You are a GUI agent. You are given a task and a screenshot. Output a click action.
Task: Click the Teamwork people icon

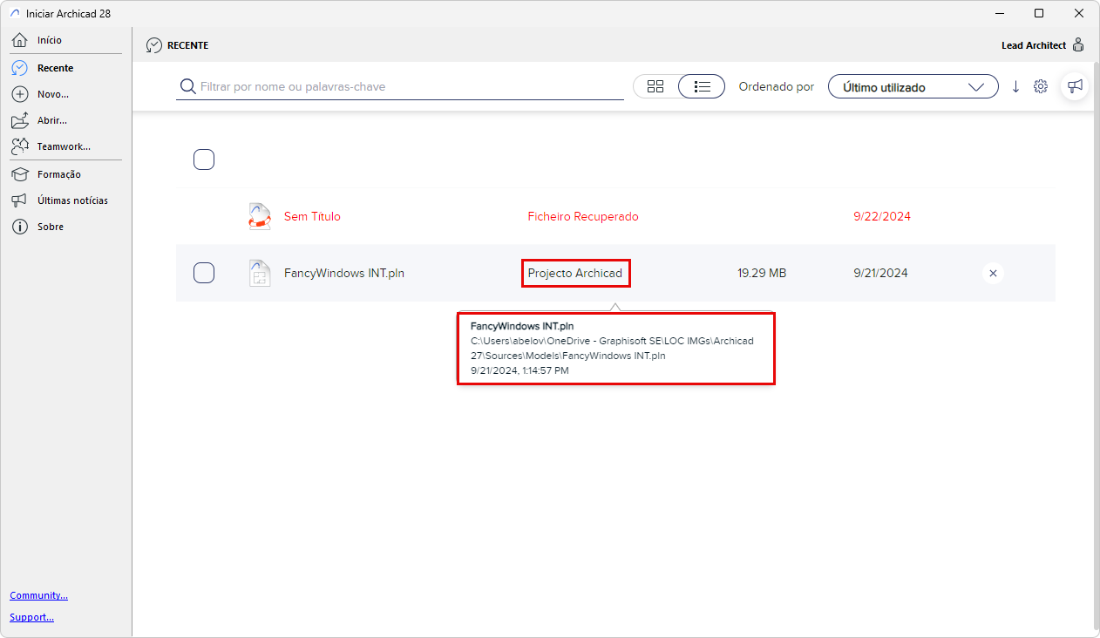20,146
